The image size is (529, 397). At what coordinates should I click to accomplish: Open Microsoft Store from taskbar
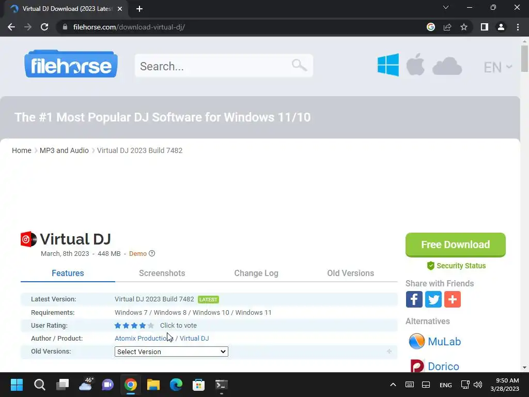[199, 385]
